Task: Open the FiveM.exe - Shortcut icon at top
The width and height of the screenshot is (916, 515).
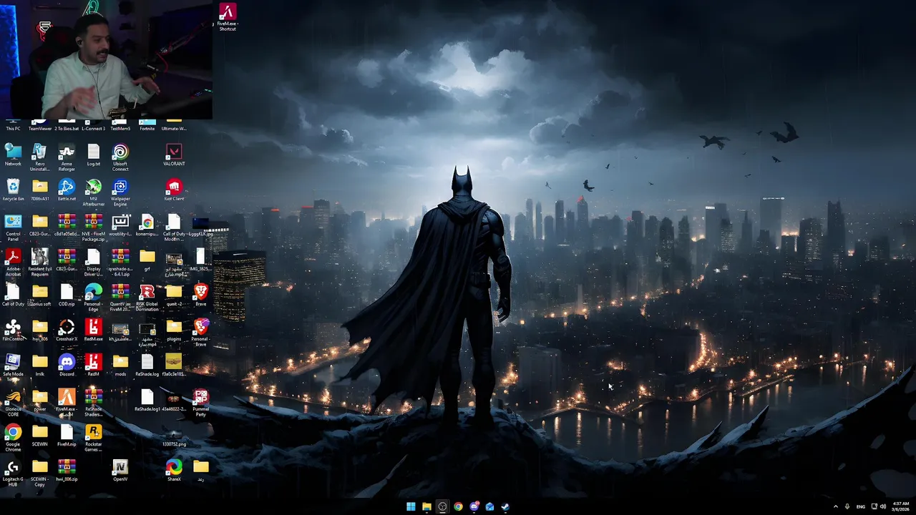Action: coord(228,17)
